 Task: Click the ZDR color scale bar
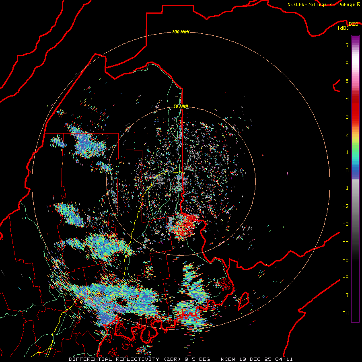pyautogui.click(x=355, y=179)
